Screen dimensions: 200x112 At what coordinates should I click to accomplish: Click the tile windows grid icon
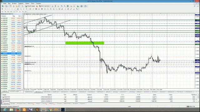pos(67,6)
